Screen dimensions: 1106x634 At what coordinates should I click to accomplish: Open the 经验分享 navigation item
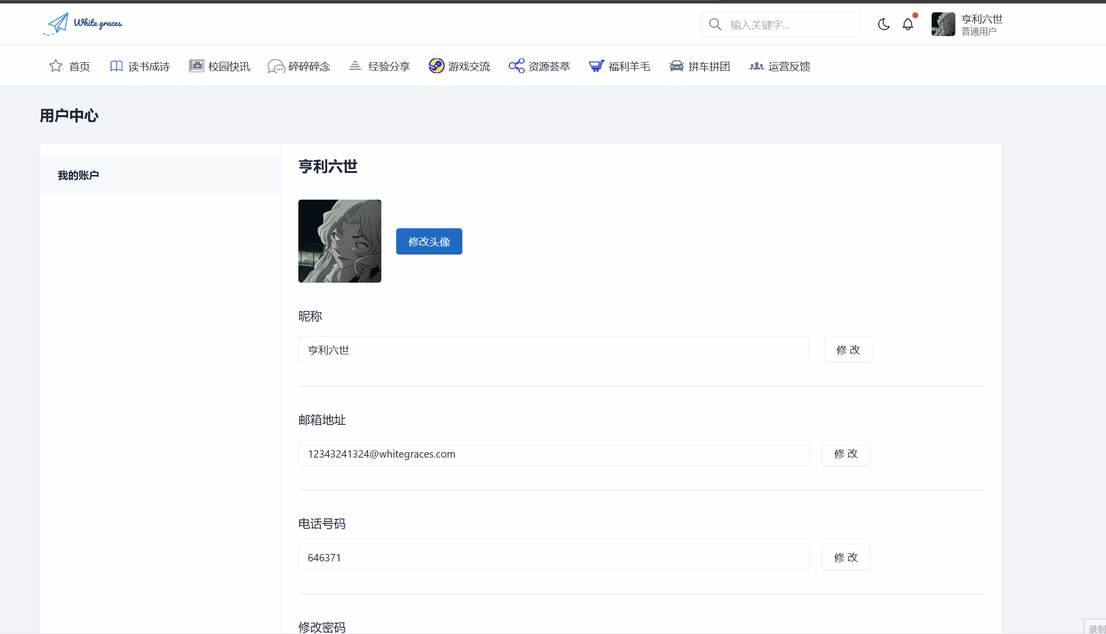coord(389,66)
